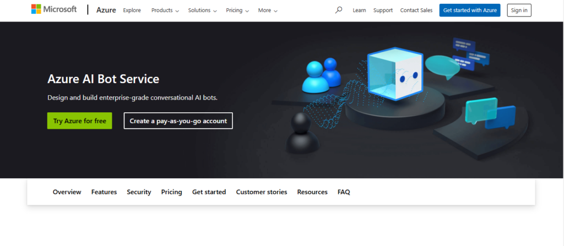Click Try Azure for free button
564x246 pixels.
click(x=79, y=121)
